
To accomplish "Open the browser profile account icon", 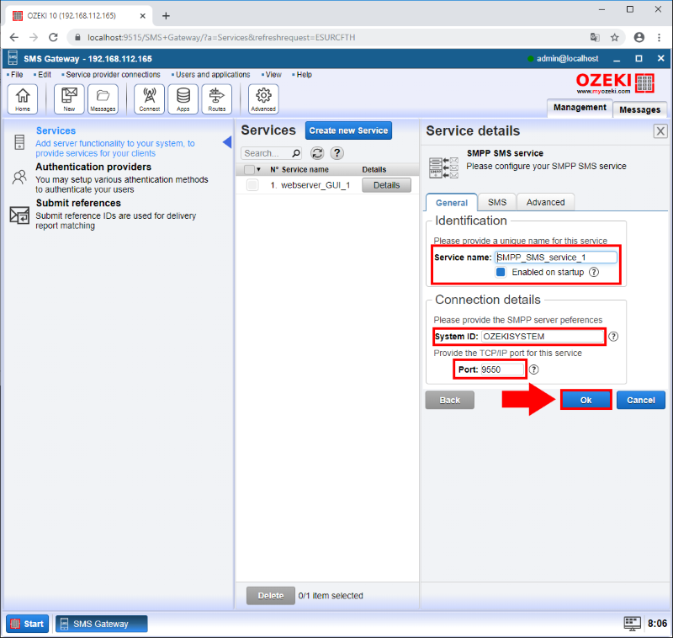I will point(639,37).
